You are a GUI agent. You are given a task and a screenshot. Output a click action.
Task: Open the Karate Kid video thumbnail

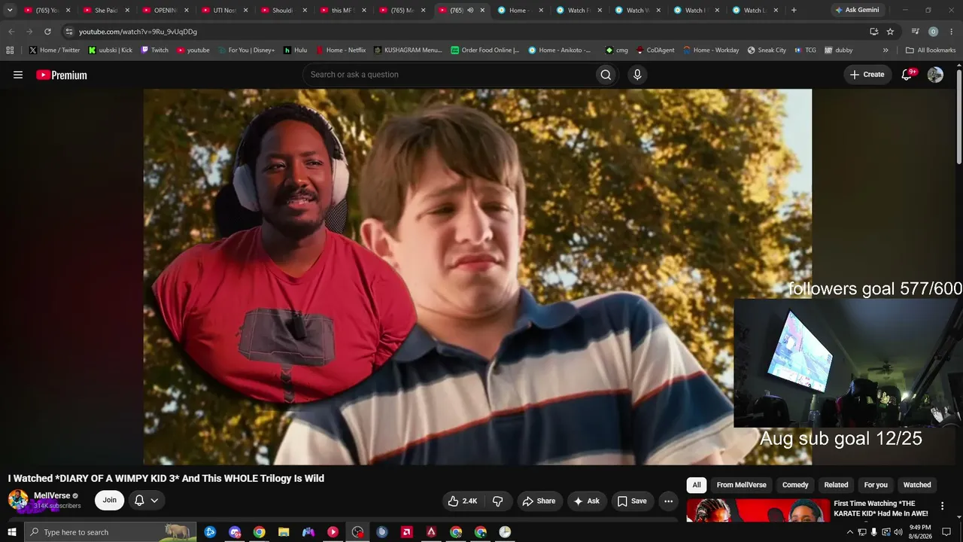758,510
